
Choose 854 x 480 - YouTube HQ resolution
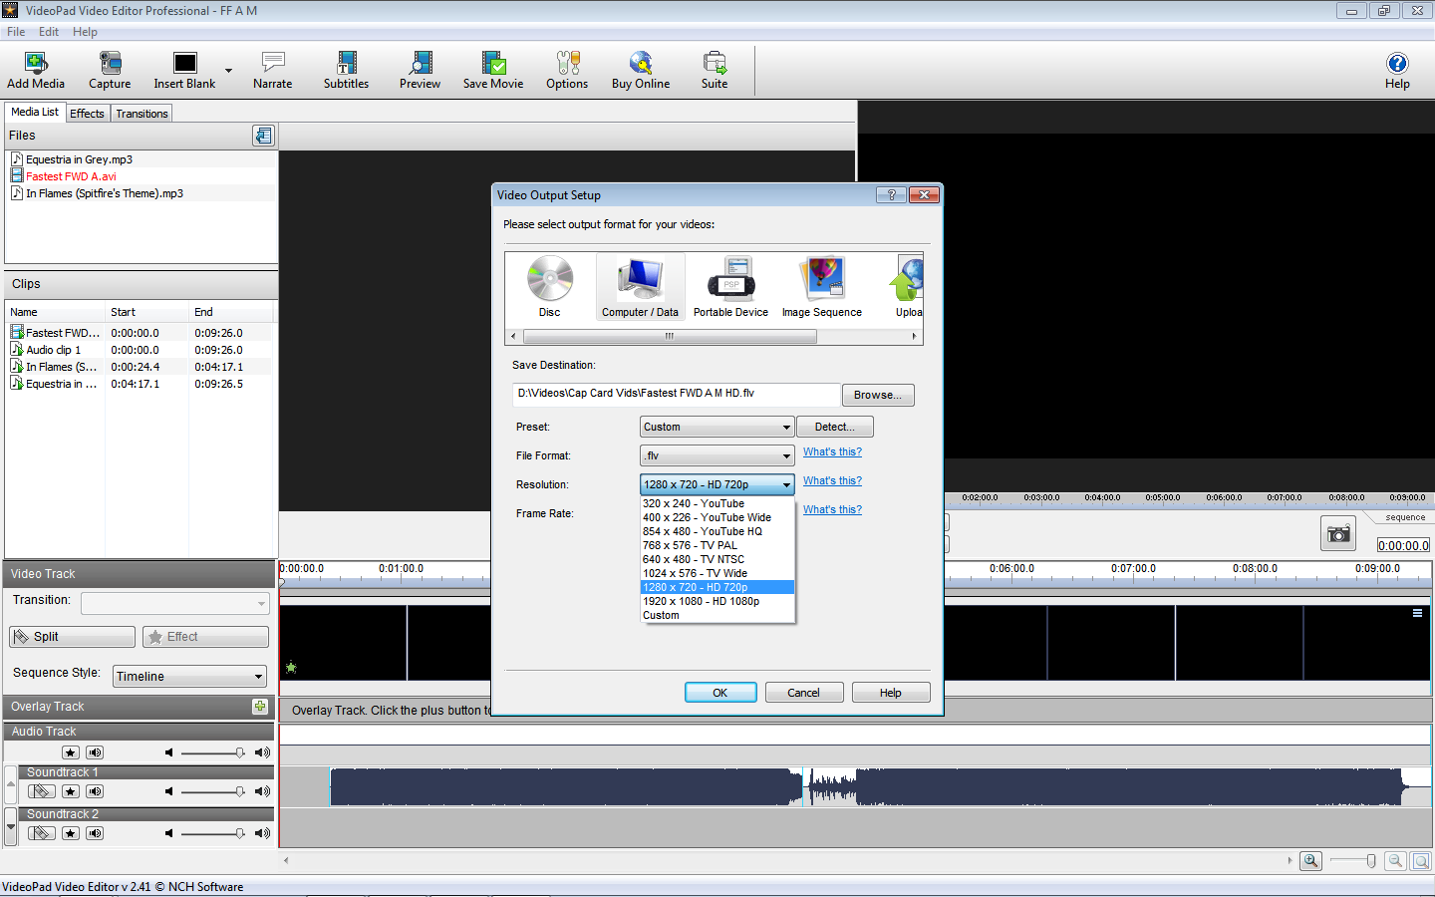tap(717, 531)
